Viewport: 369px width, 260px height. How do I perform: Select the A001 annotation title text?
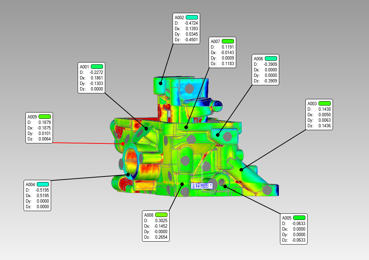[x=85, y=67]
